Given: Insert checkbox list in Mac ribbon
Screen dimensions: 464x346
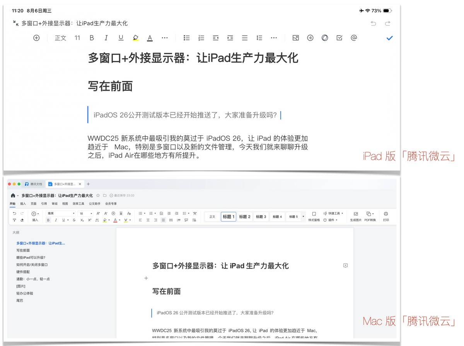Looking at the screenshot, I should point(161,214).
